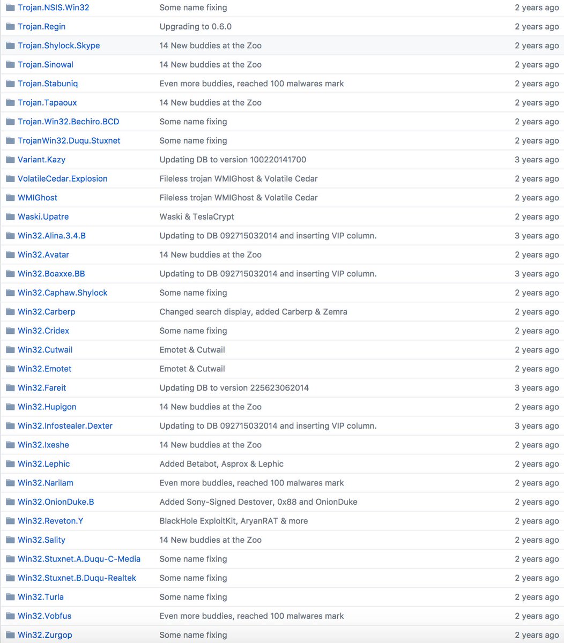Click folder icon beside Trojan.Regin
564x643 pixels.
point(10,26)
